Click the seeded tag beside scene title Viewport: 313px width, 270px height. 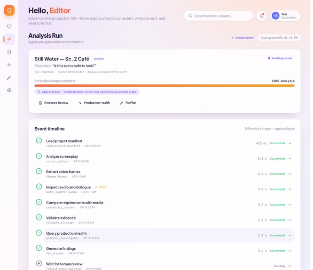tap(99, 59)
